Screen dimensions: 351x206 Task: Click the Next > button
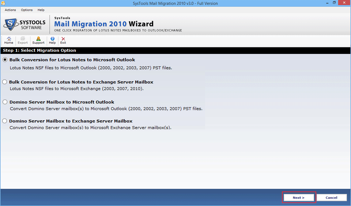(299, 198)
